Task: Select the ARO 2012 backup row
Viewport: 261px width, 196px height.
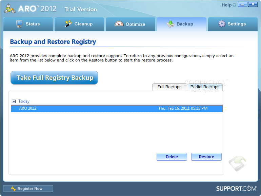Action: [x=117, y=108]
